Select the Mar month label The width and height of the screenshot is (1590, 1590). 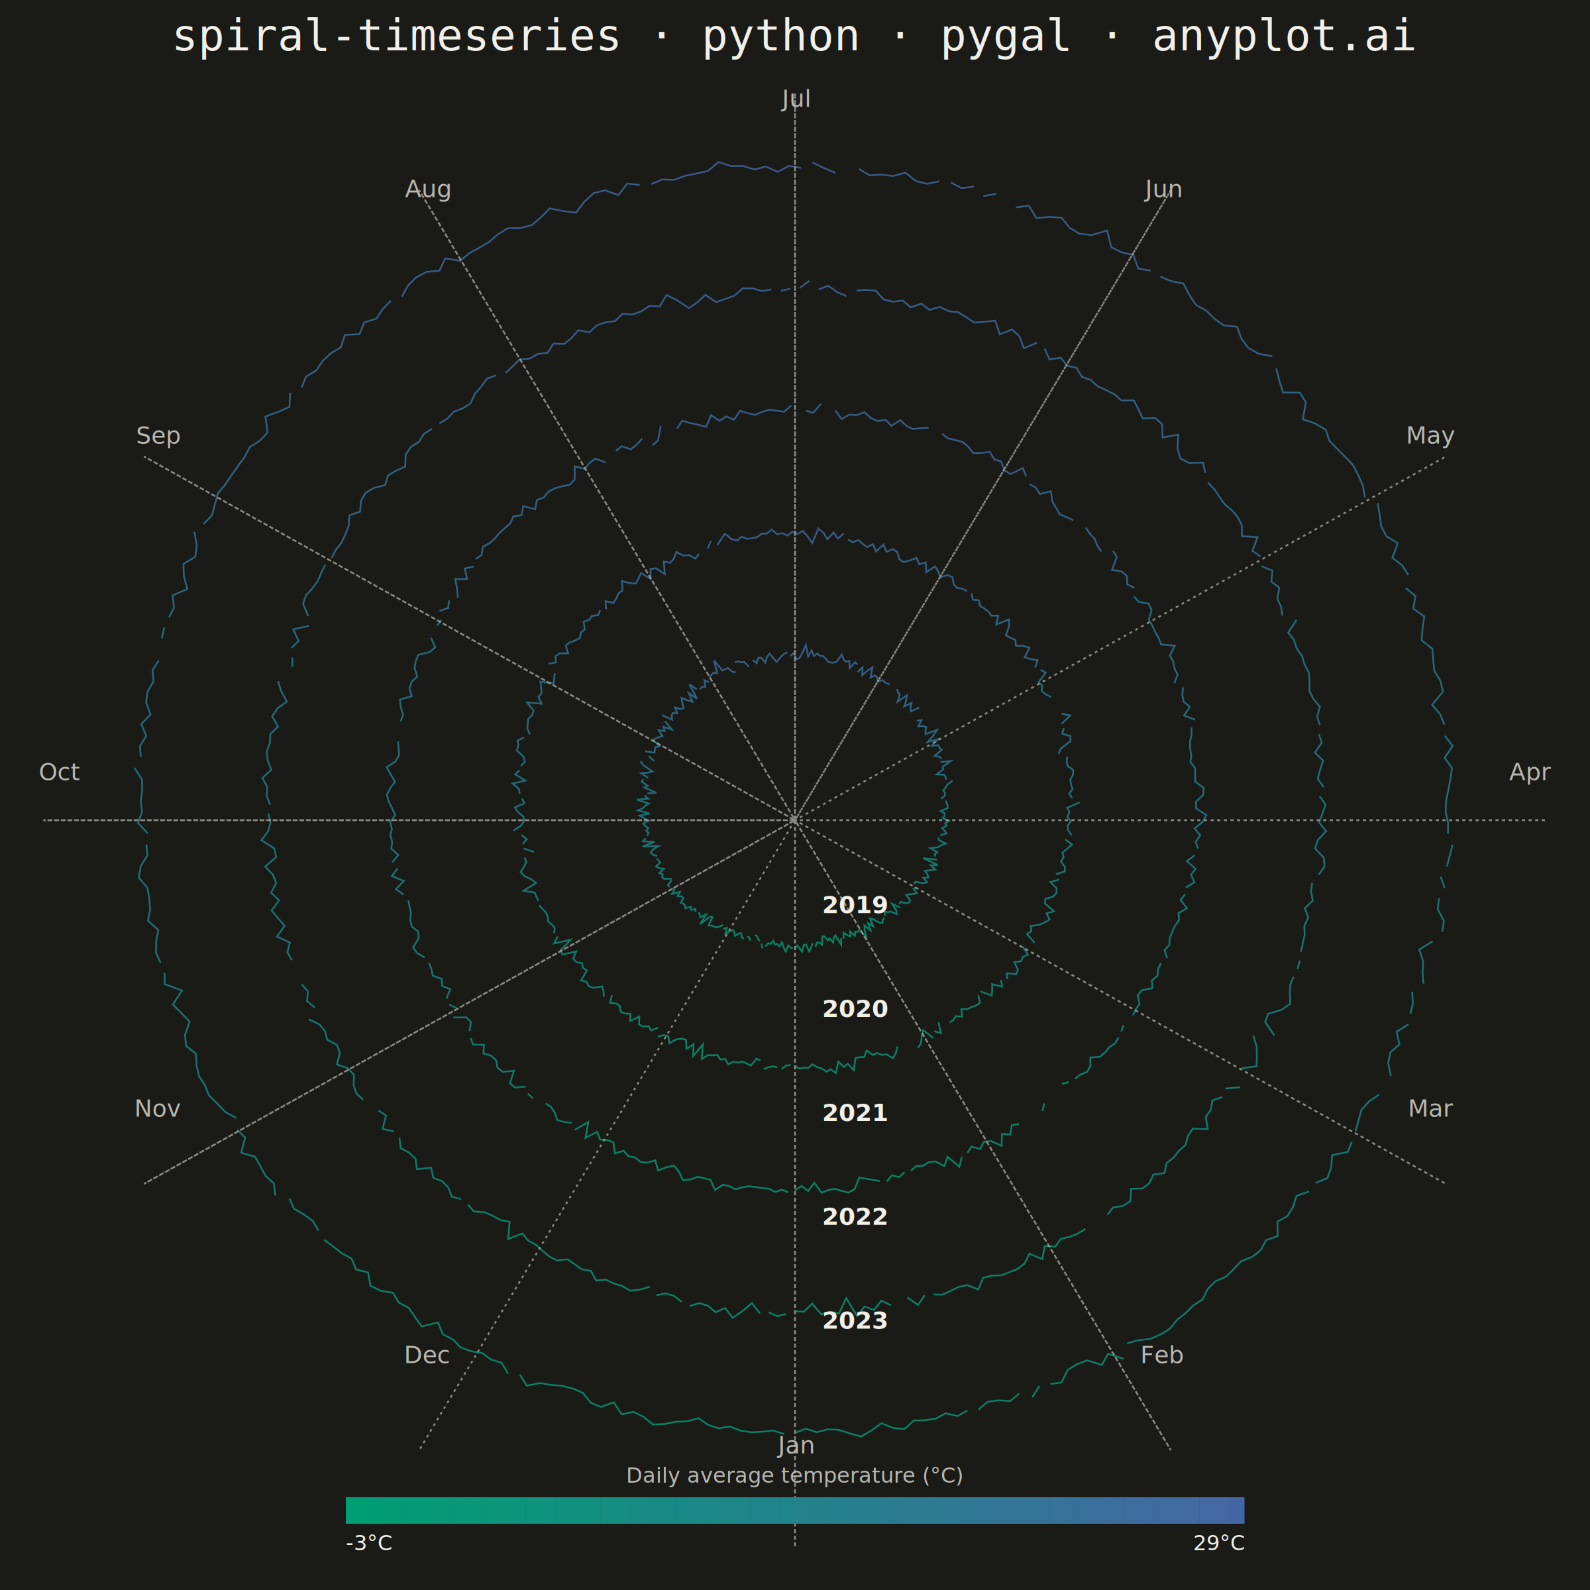pyautogui.click(x=1430, y=1108)
